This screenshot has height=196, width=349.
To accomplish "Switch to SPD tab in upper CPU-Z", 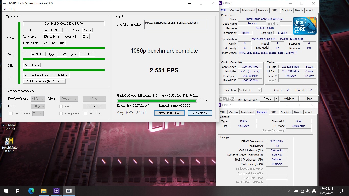I will pos(274,10).
